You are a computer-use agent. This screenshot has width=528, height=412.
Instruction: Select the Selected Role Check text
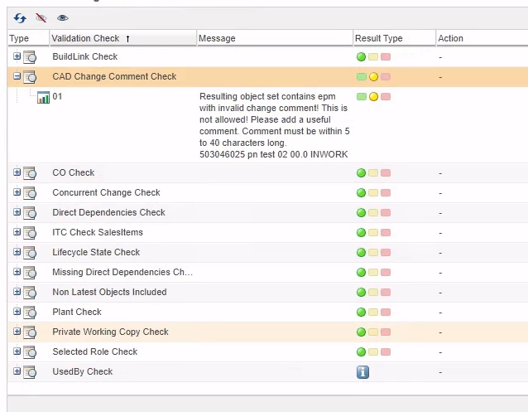point(94,352)
